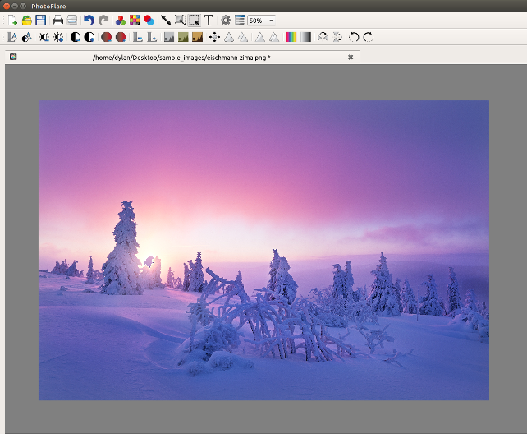Rotate image clockwise
This screenshot has height=434, width=527.
[369, 37]
